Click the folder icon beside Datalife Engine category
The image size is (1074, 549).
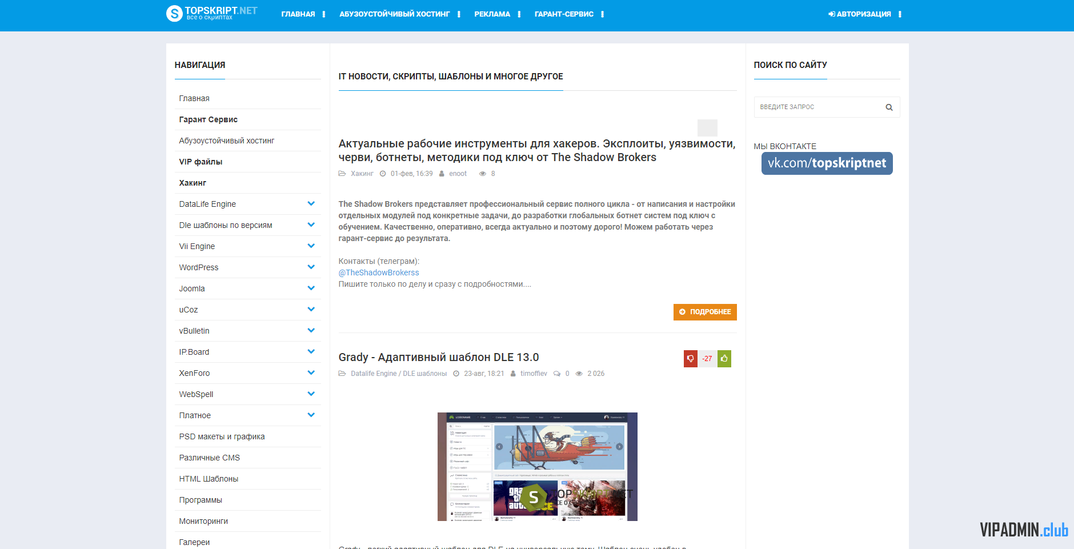[342, 374]
